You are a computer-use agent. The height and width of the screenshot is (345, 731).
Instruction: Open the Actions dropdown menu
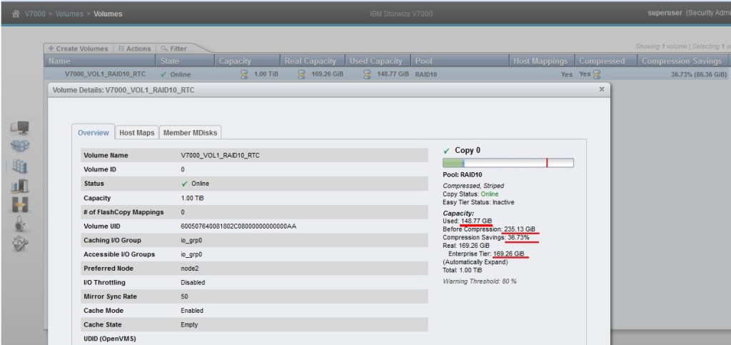[x=133, y=49]
